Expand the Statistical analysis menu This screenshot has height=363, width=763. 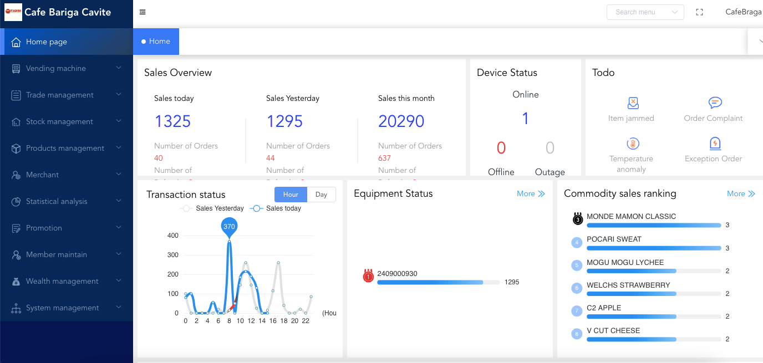tap(67, 201)
